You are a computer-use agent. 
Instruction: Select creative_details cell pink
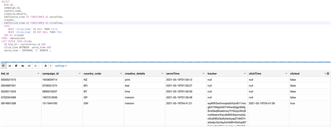144,80
